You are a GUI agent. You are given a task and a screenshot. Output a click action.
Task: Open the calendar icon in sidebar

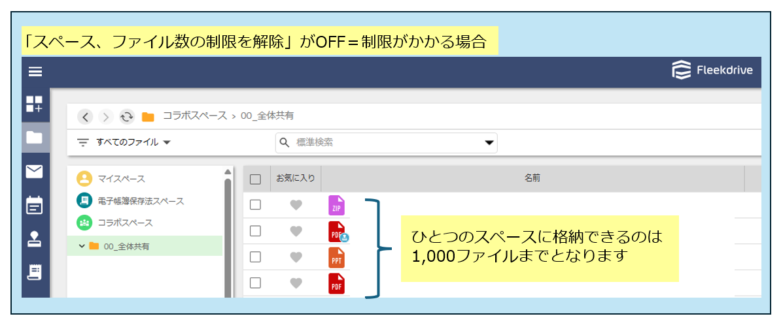point(34,205)
